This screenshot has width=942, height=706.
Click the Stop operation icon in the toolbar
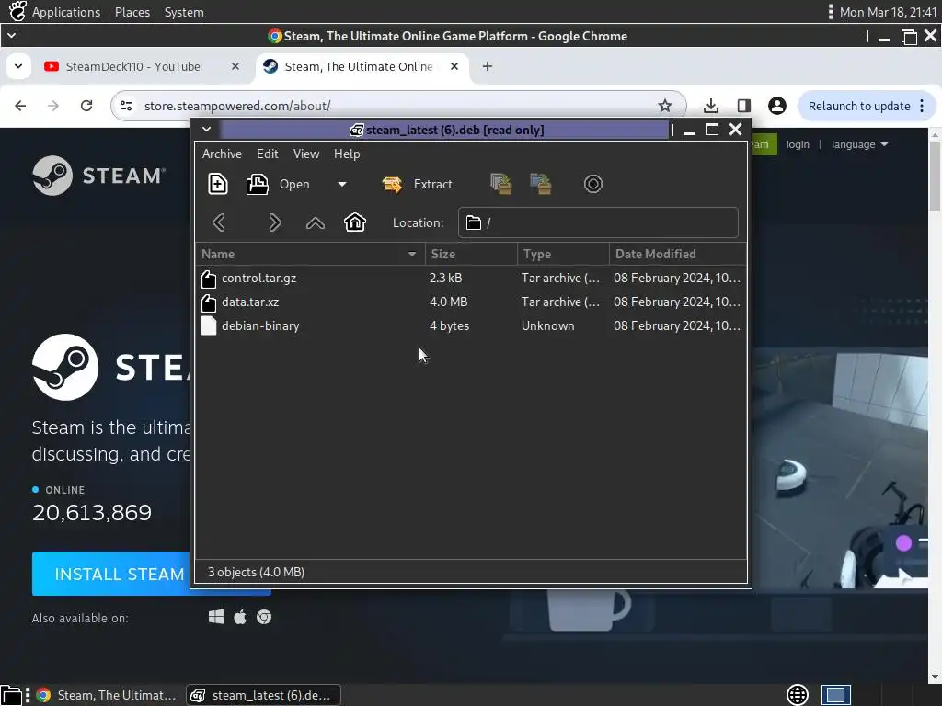[593, 184]
